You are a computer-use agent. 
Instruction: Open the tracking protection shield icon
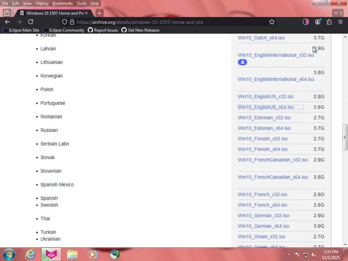(x=64, y=22)
